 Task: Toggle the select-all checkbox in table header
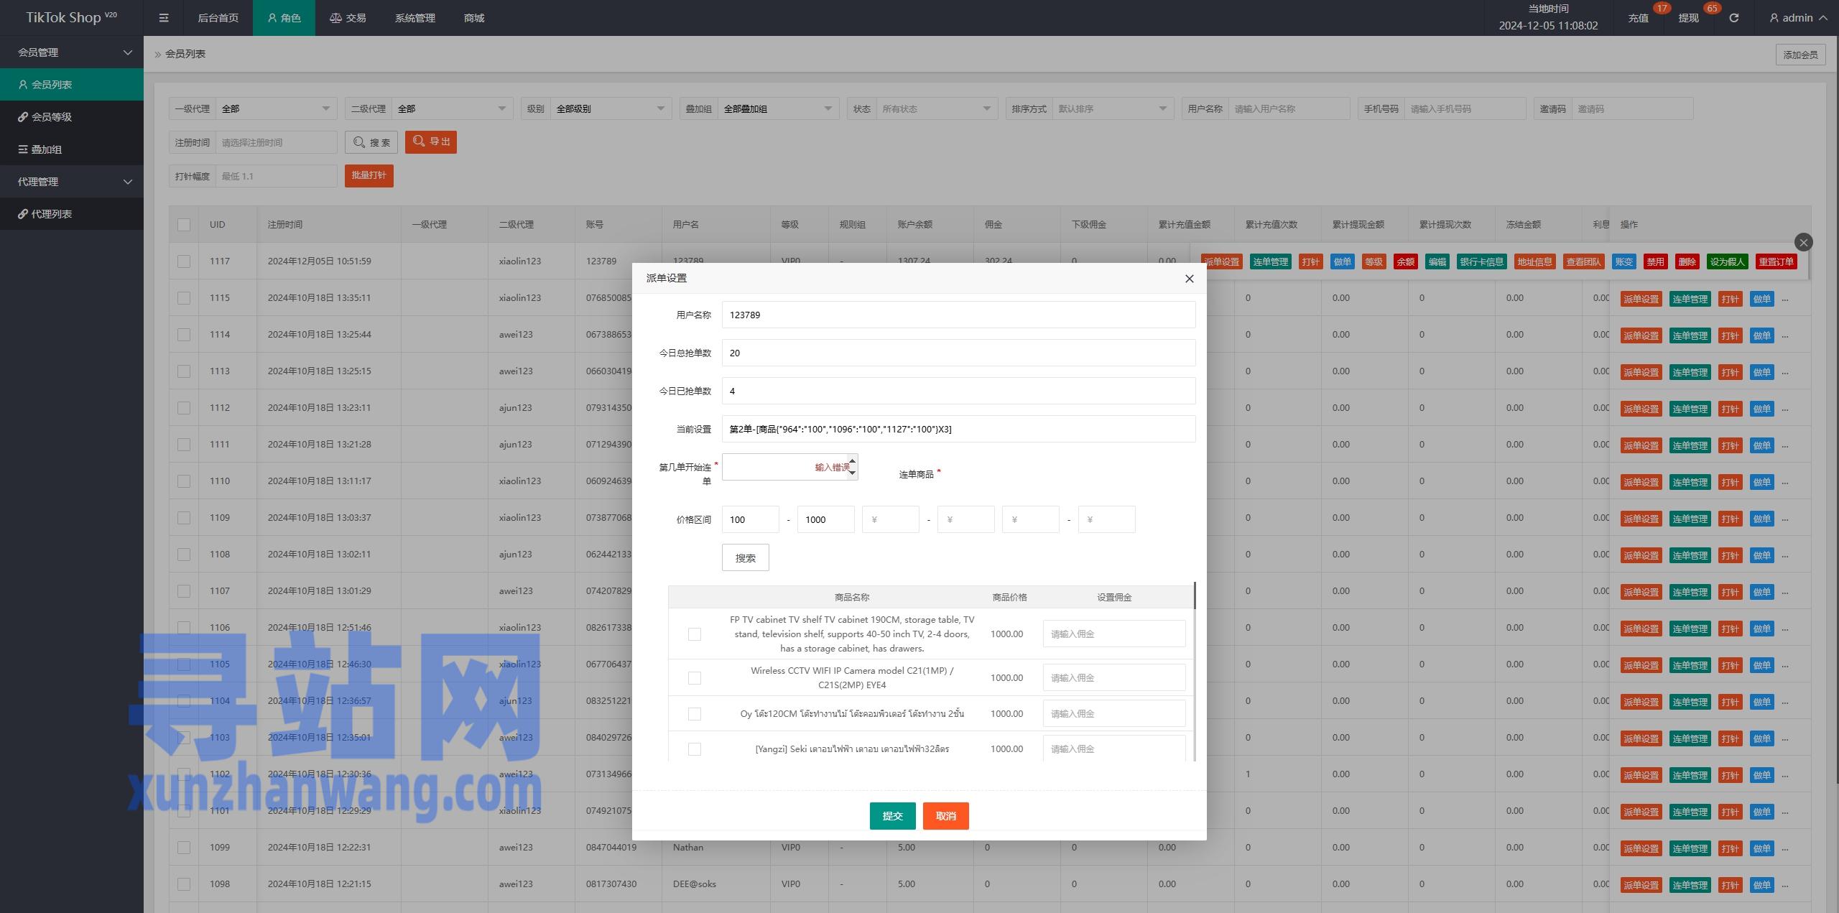pyautogui.click(x=184, y=225)
